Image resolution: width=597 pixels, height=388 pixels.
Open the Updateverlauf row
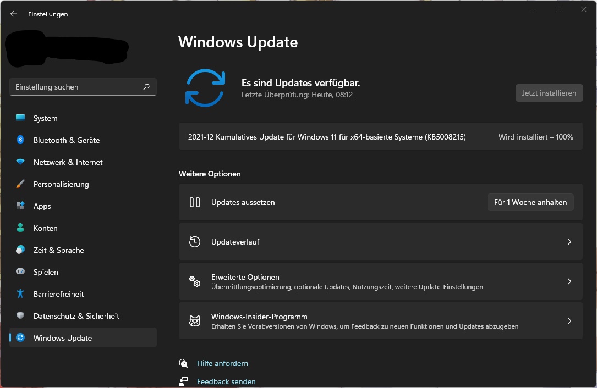tap(381, 242)
